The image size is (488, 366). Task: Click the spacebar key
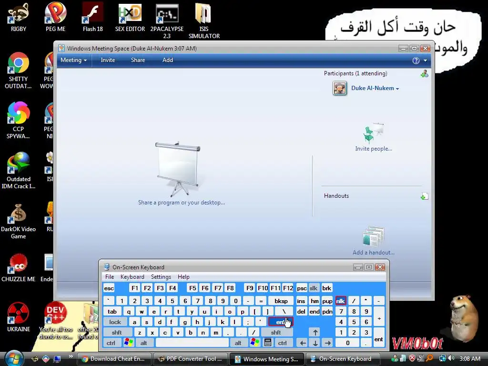[x=192, y=343]
